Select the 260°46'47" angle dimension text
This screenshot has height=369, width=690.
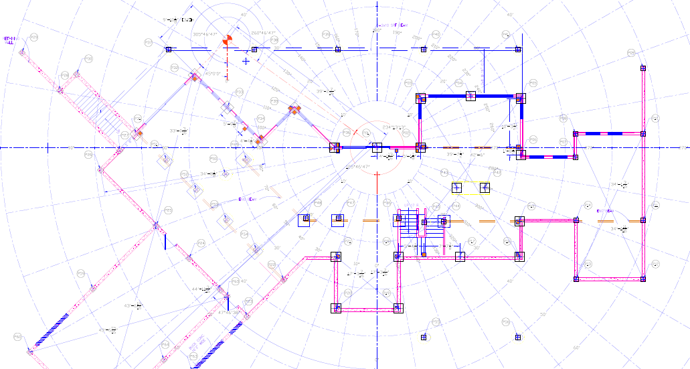tap(263, 33)
